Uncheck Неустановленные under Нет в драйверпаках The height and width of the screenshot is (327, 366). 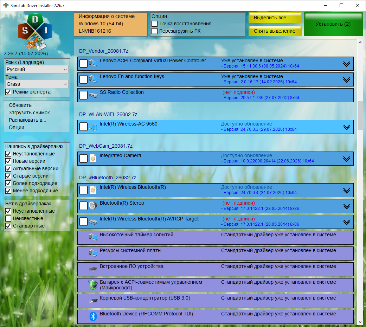click(8, 211)
